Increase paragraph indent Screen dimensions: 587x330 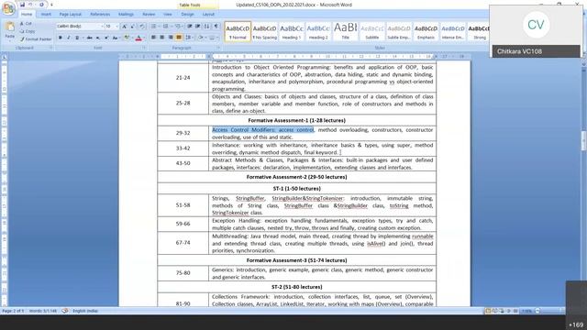coord(198,27)
